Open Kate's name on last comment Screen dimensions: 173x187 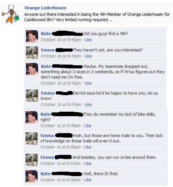pos(45,174)
